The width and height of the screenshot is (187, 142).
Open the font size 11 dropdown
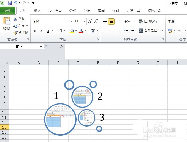(x=85, y=22)
